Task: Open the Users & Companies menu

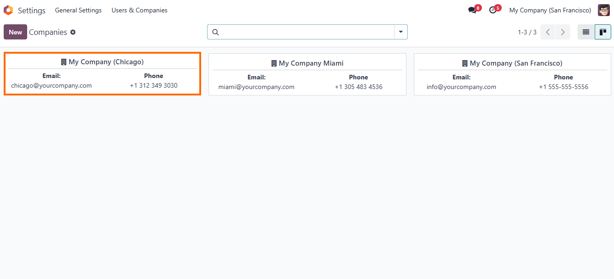Action: (x=139, y=10)
